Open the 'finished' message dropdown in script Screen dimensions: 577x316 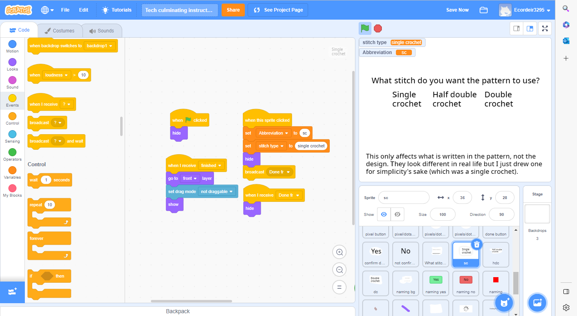[212, 165]
